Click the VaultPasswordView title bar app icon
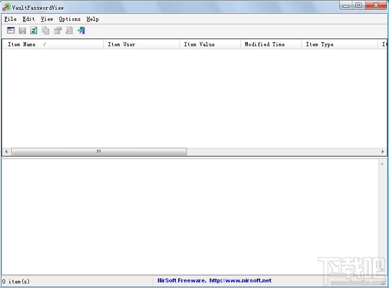 (x=6, y=7)
